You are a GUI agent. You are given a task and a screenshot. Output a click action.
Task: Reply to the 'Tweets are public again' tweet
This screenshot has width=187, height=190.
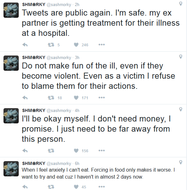click(25, 45)
